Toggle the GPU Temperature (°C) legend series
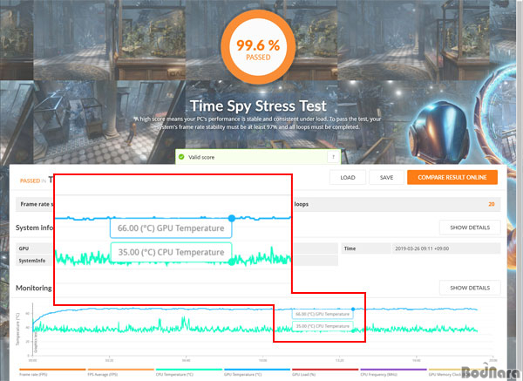Viewport: 523px width, 381px height. coord(257,372)
